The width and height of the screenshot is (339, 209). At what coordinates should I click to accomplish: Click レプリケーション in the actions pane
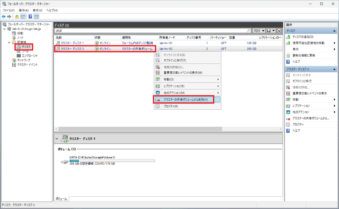point(301,106)
